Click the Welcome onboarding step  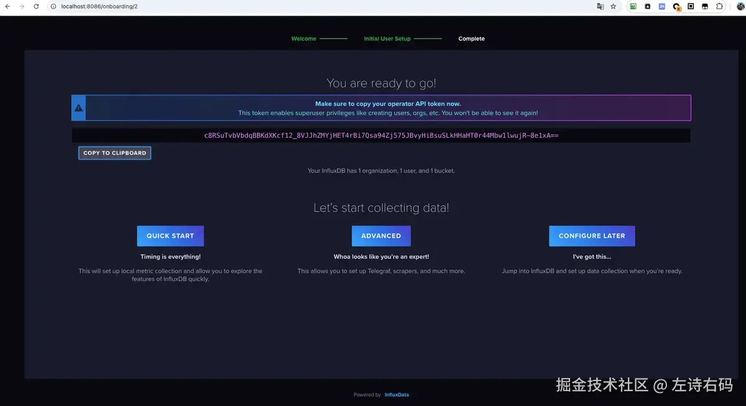pyautogui.click(x=303, y=38)
